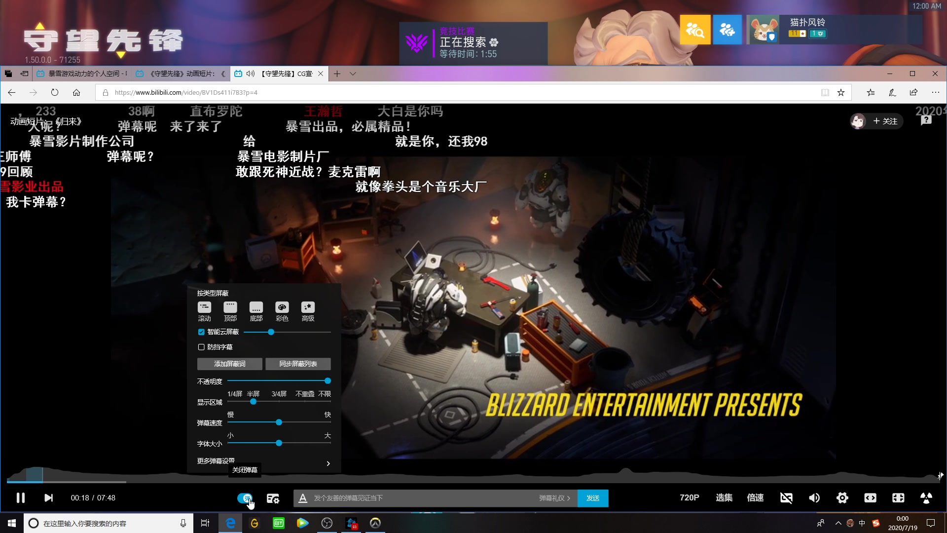Viewport: 947px width, 533px height.
Task: Click the video progress bar
Action: point(473,482)
